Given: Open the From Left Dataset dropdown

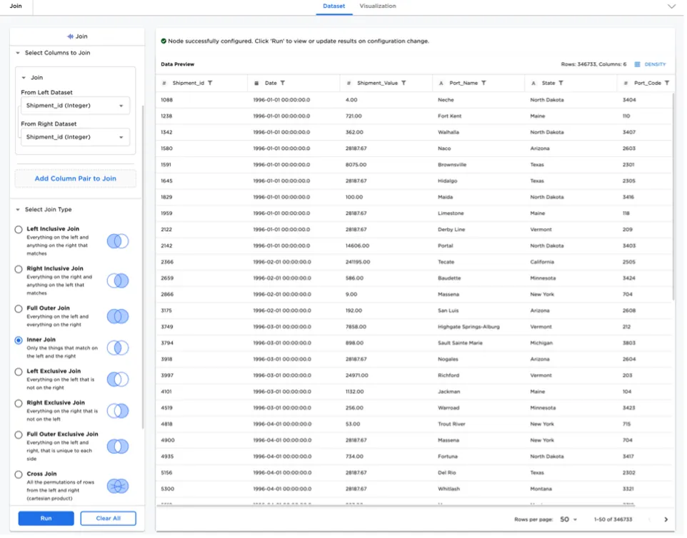Looking at the screenshot, I should tap(75, 106).
